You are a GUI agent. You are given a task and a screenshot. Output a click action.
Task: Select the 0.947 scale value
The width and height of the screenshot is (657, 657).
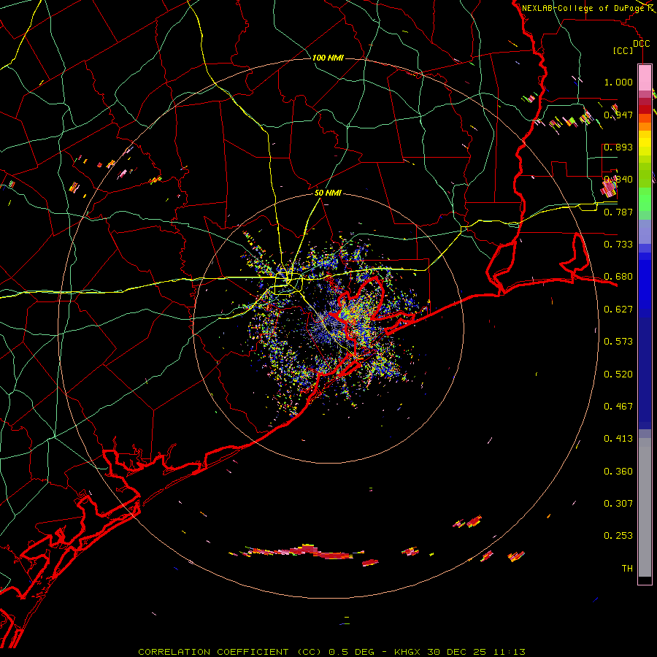[x=618, y=115]
